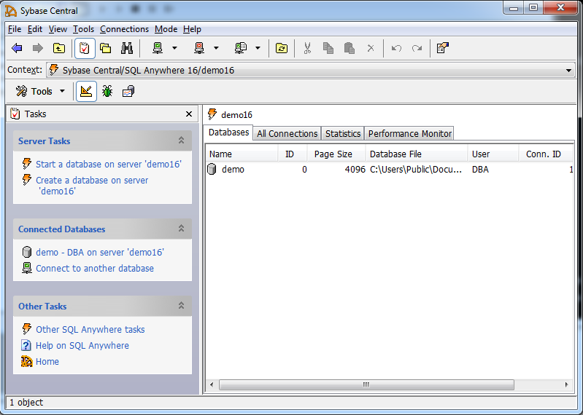
Task: Toggle Design mode icon
Action: coord(86,91)
